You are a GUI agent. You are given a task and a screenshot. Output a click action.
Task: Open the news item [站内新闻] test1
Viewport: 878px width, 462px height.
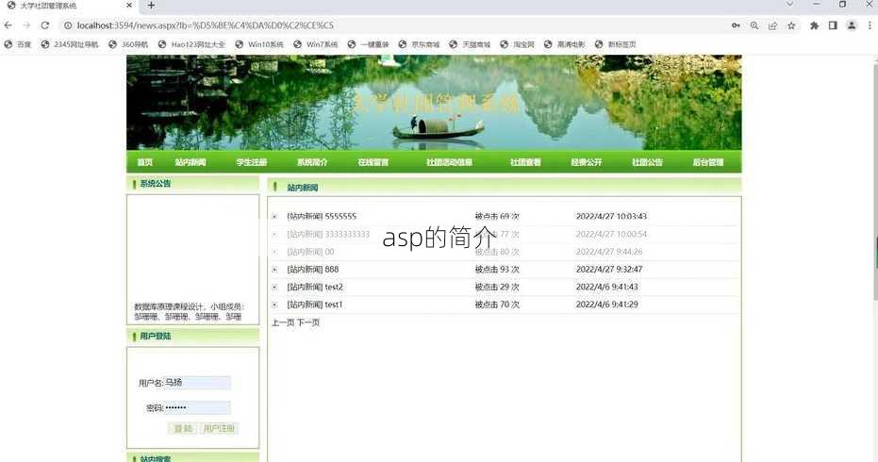314,305
